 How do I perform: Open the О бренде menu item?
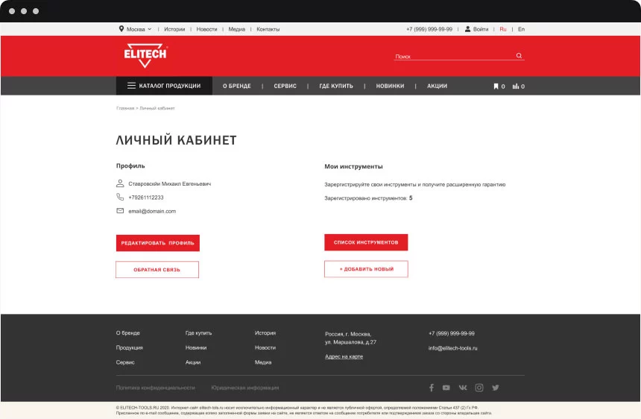pos(237,86)
